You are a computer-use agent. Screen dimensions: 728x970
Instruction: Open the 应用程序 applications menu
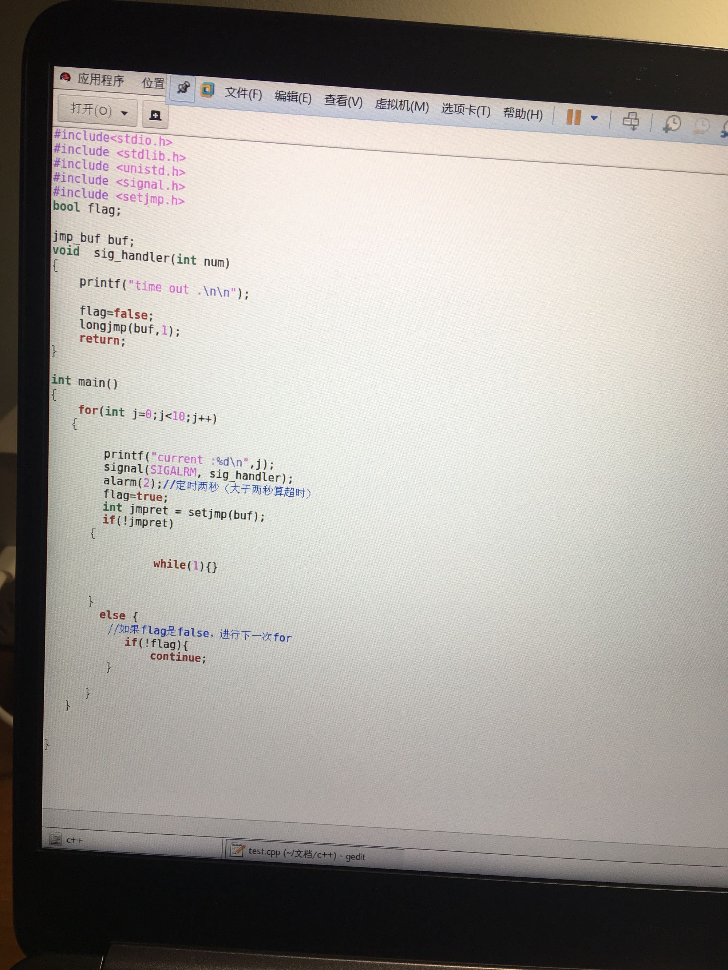point(100,80)
